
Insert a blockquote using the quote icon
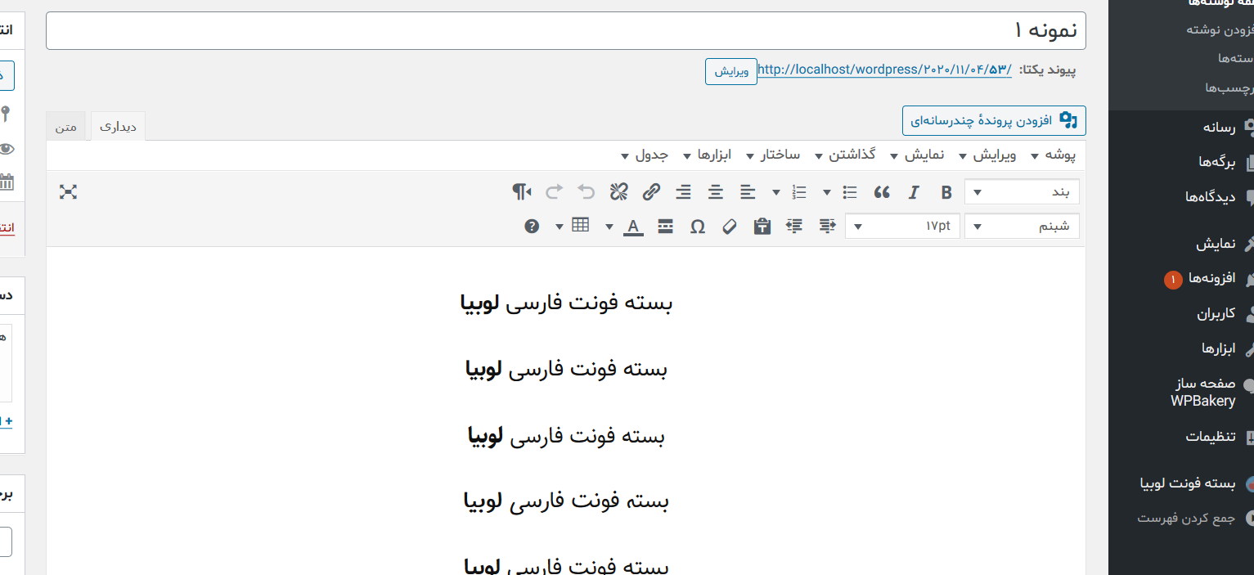(882, 192)
